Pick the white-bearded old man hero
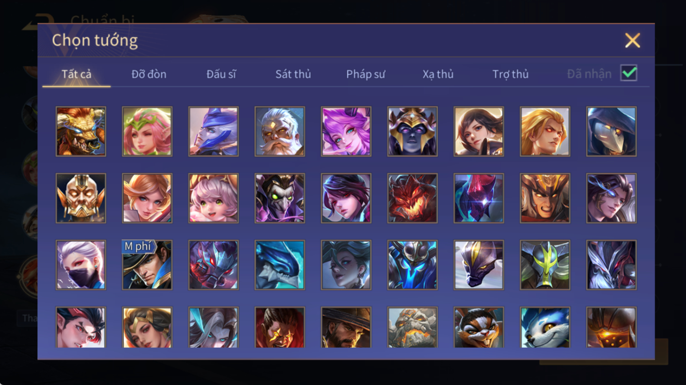 [280, 132]
